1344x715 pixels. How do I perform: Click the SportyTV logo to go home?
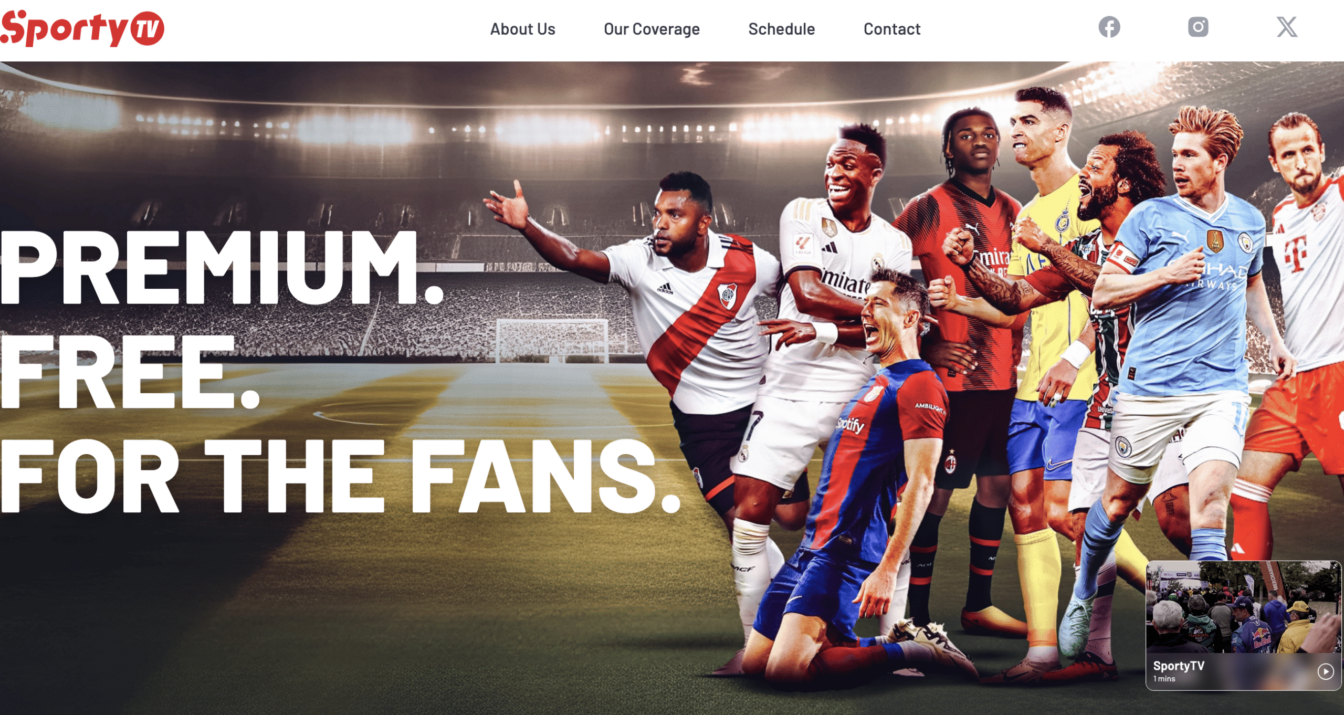[x=82, y=28]
